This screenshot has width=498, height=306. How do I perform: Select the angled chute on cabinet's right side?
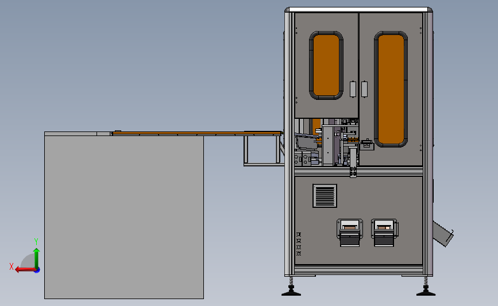point(443,234)
